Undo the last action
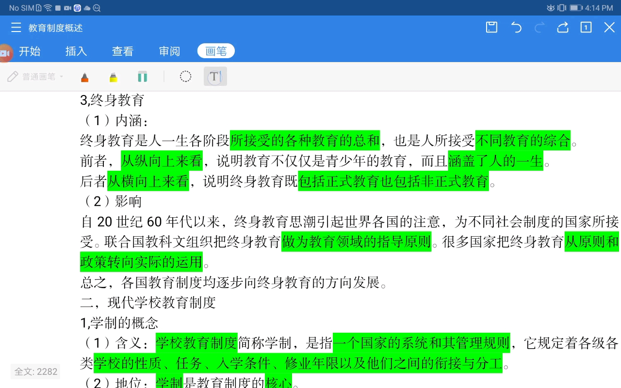 pyautogui.click(x=516, y=28)
